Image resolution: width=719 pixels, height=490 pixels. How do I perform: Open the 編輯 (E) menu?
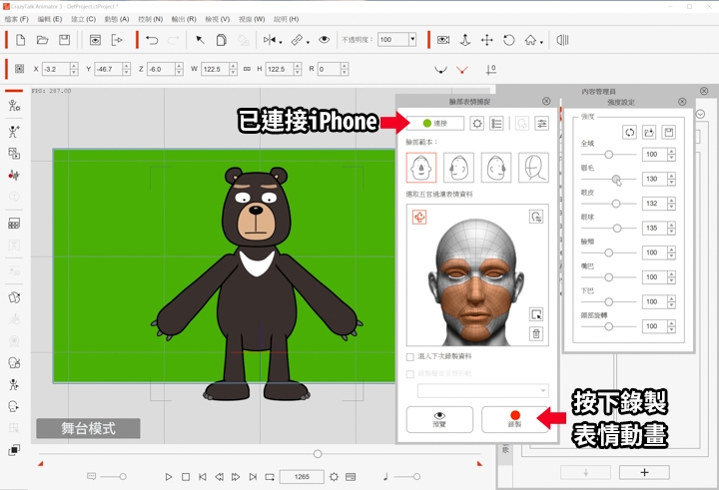[50, 19]
